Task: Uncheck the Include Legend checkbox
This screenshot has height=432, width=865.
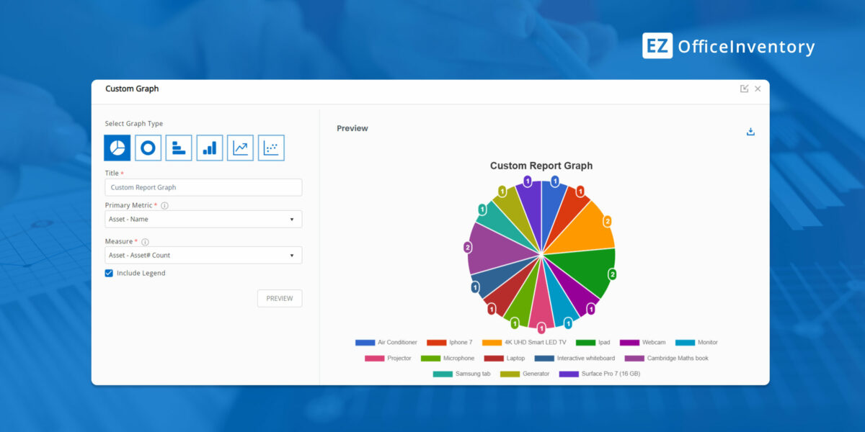Action: pos(109,273)
